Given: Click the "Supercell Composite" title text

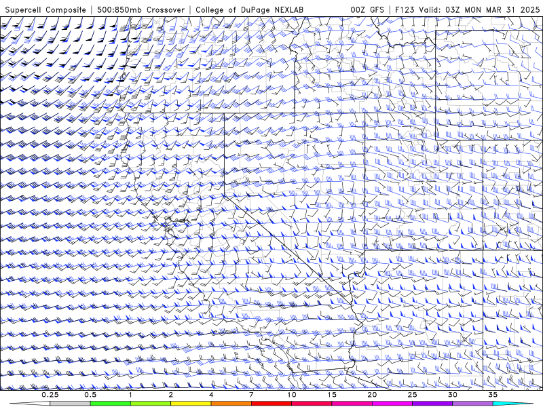Looking at the screenshot, I should click(45, 9).
